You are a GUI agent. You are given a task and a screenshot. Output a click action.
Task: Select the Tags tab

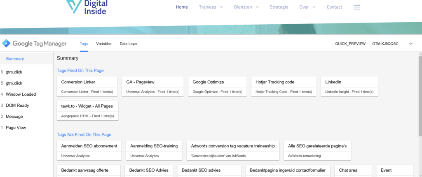tap(84, 44)
